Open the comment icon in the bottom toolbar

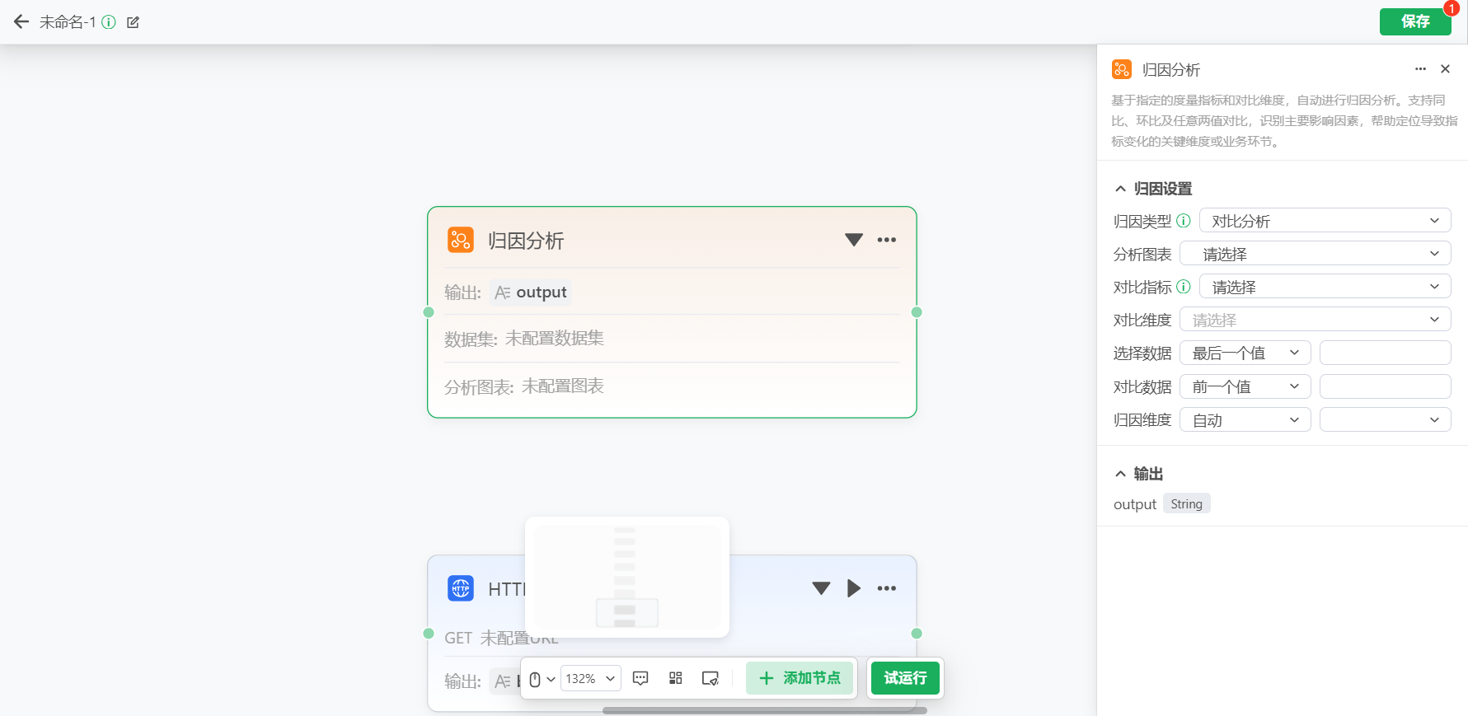640,678
